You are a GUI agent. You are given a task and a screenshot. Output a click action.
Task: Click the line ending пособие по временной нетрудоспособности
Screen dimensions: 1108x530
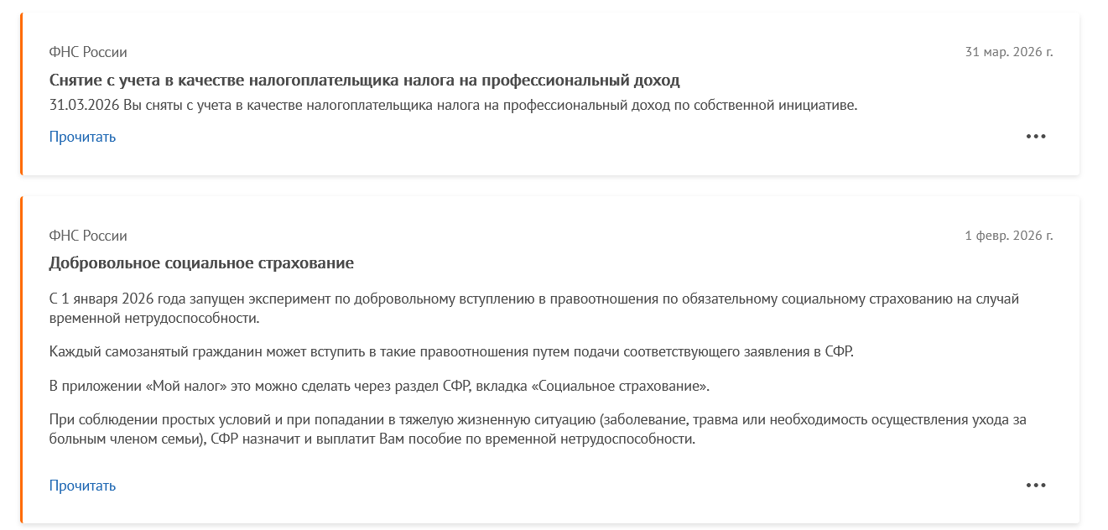tap(373, 439)
